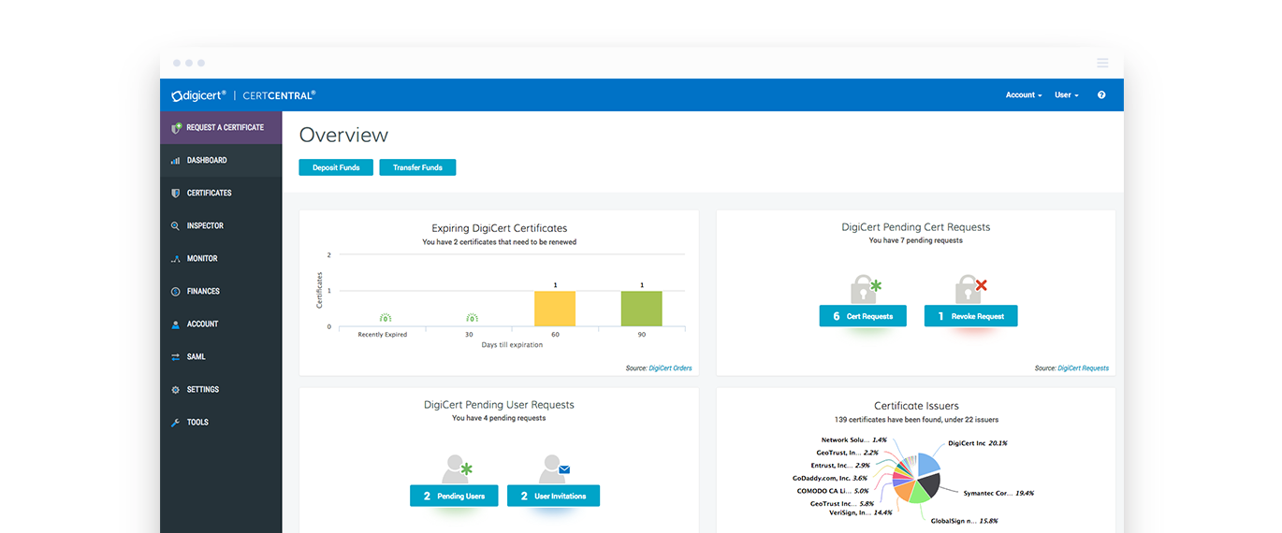Open the Inspector menu item
1282x533 pixels.
click(221, 225)
